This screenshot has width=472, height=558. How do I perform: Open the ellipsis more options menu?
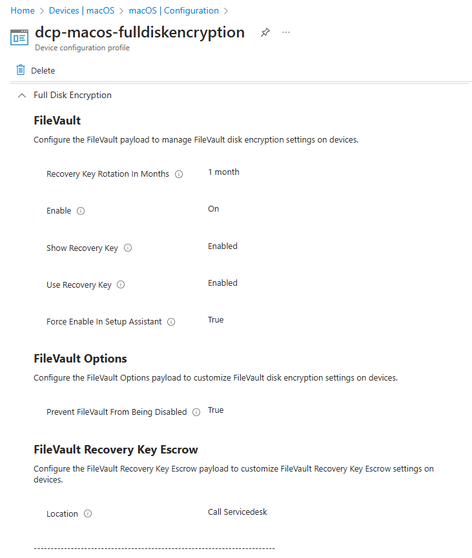click(x=285, y=32)
